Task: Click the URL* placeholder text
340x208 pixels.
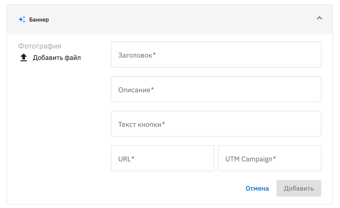Action: [x=126, y=159]
